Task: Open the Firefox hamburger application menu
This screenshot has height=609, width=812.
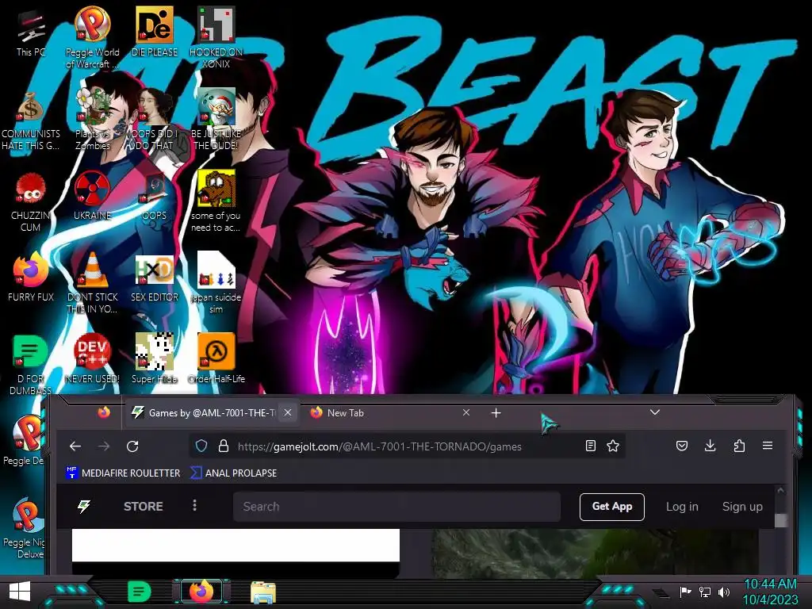Action: coord(768,446)
